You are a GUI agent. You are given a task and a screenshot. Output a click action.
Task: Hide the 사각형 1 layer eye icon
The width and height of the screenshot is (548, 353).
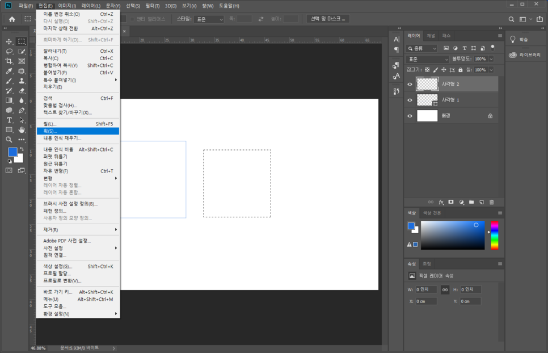pyautogui.click(x=410, y=100)
